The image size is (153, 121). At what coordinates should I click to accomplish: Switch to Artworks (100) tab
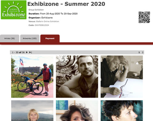(x=30, y=38)
